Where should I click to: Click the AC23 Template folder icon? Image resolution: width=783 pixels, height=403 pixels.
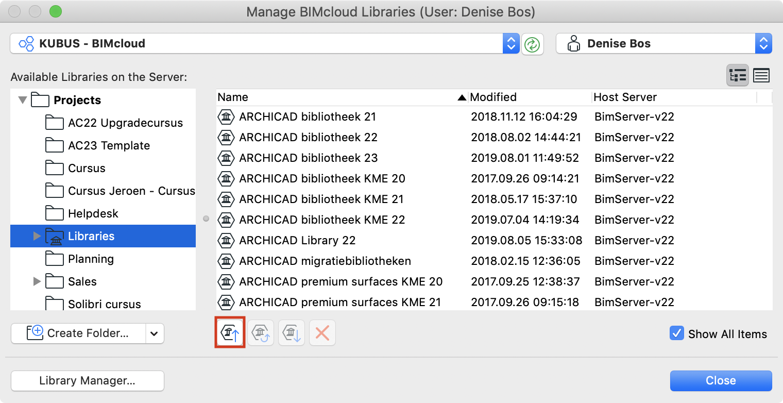coord(54,145)
